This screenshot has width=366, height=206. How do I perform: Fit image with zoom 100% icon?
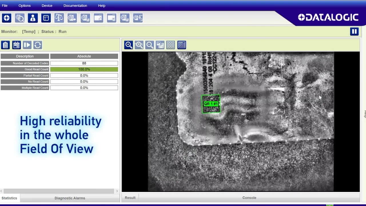[x=139, y=45]
